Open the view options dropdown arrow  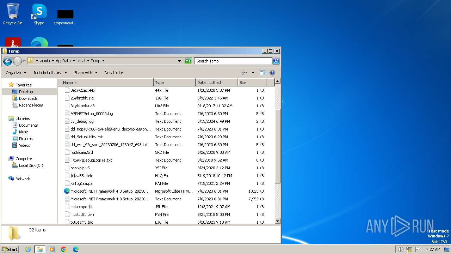pos(253,73)
